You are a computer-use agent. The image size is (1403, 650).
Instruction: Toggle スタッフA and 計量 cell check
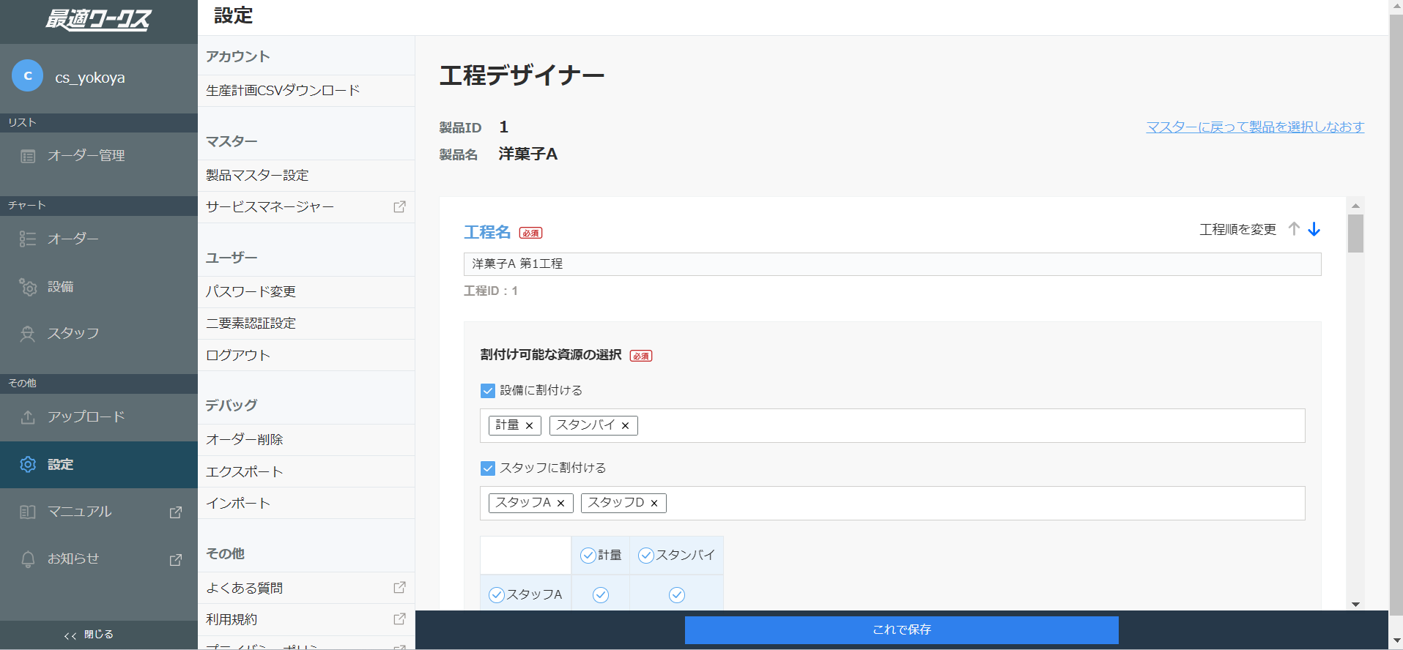pyautogui.click(x=601, y=594)
